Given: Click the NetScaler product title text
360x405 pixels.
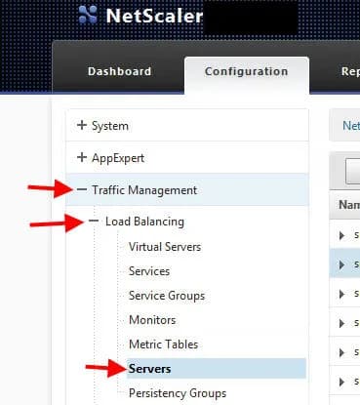Looking at the screenshot, I should click(154, 16).
